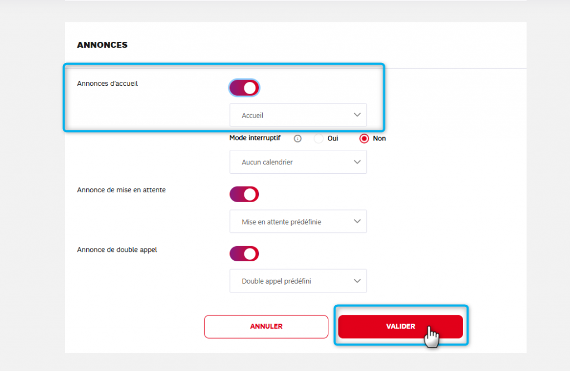Click the chevron arrow of Aucun calendrier
Image resolution: width=570 pixels, height=371 pixels.
click(x=357, y=162)
